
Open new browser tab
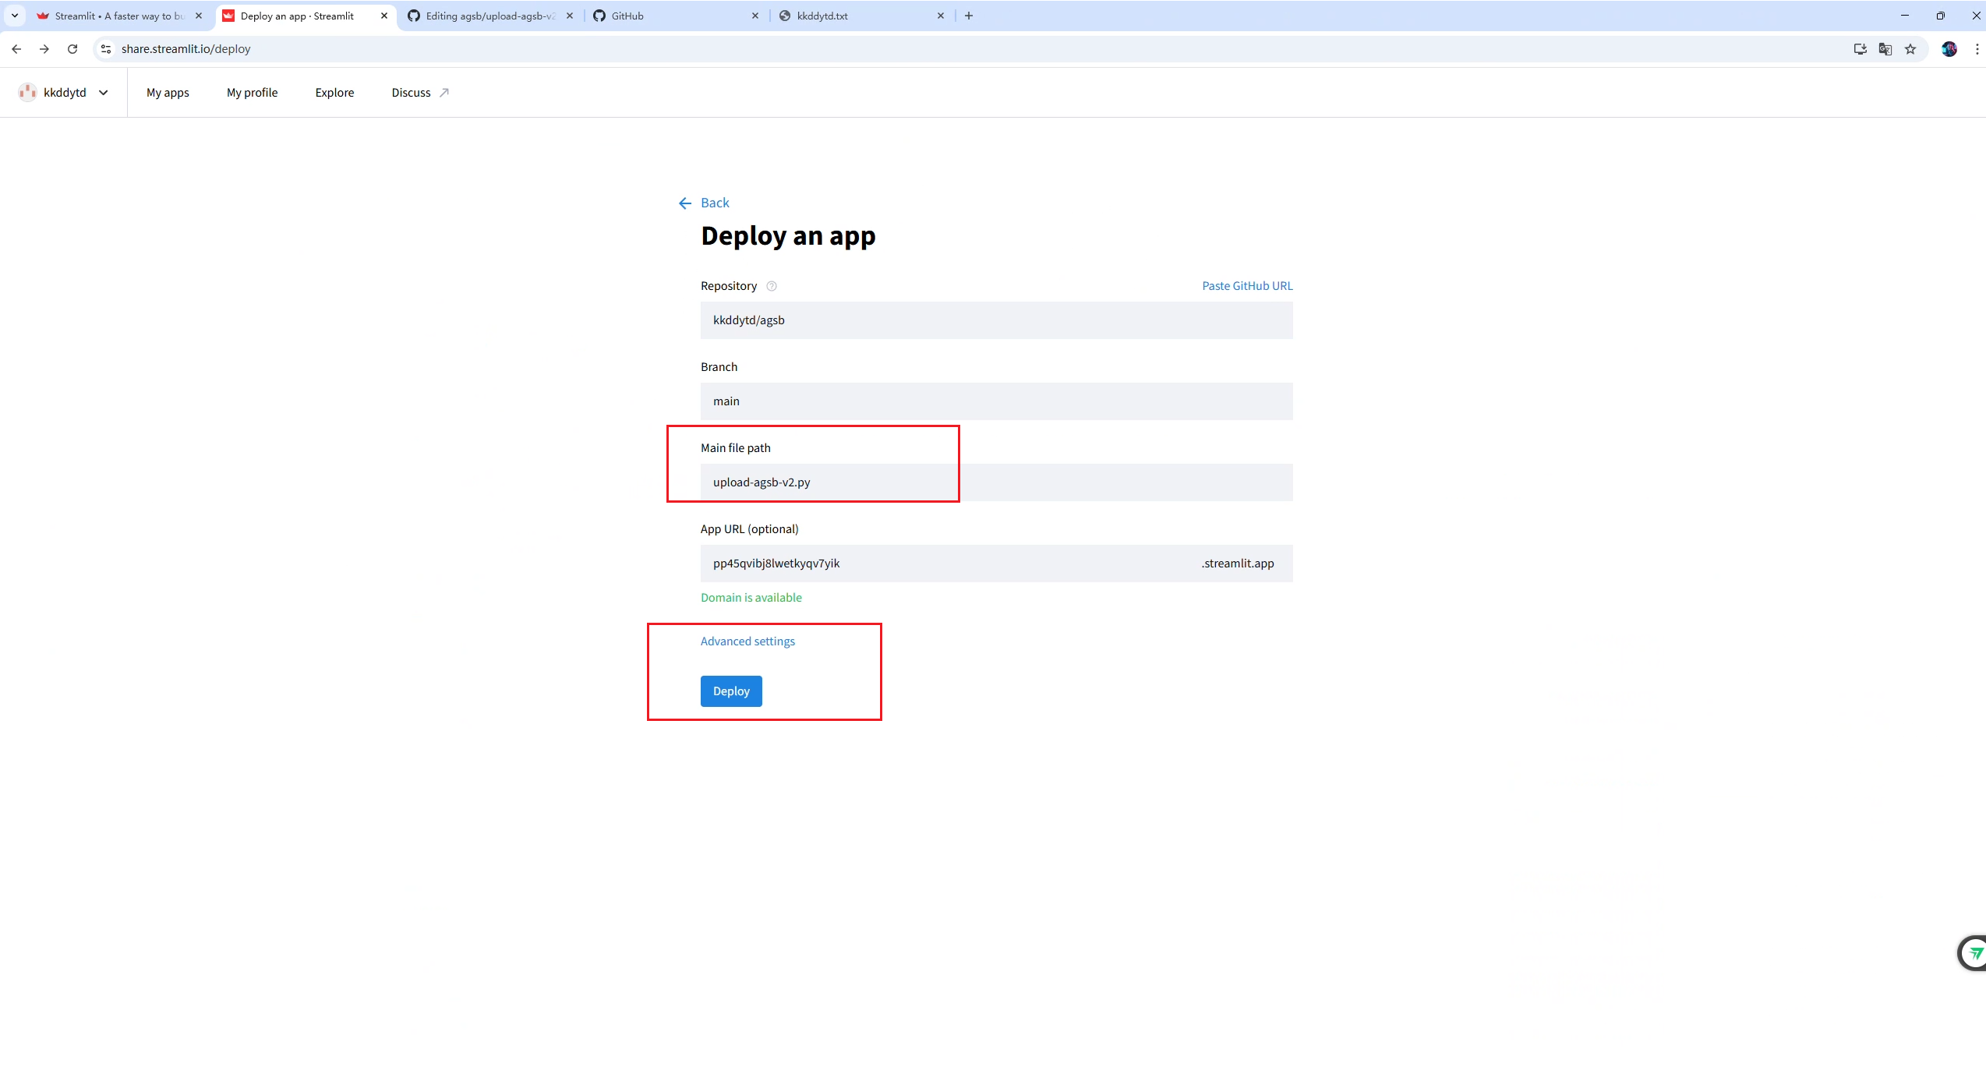969,16
